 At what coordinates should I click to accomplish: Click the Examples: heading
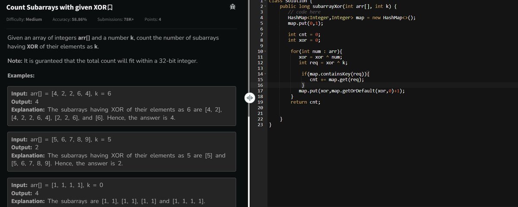[22, 76]
